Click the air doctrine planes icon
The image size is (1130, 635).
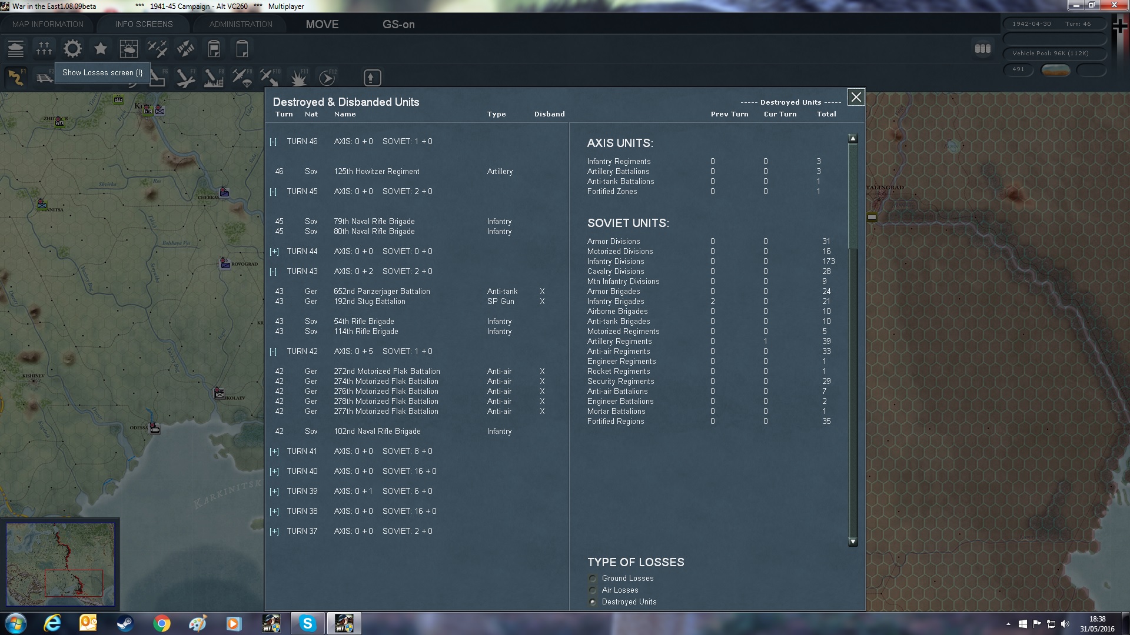(157, 49)
